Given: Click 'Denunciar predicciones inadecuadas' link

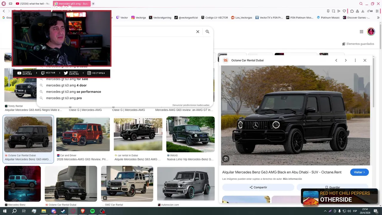Looking at the screenshot, I should coord(191,105).
